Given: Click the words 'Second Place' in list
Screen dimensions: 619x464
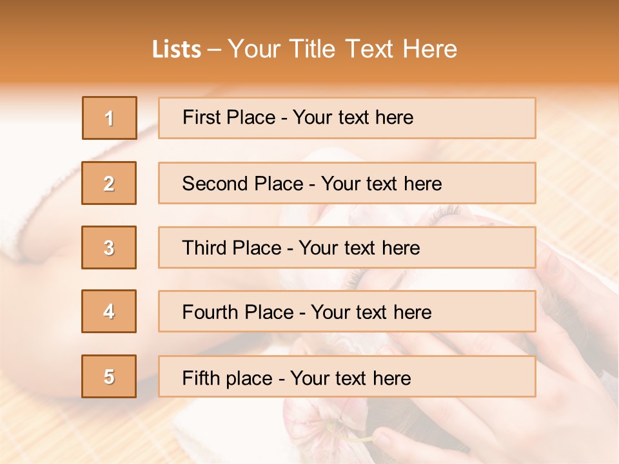Looking at the screenshot, I should pos(243,184).
